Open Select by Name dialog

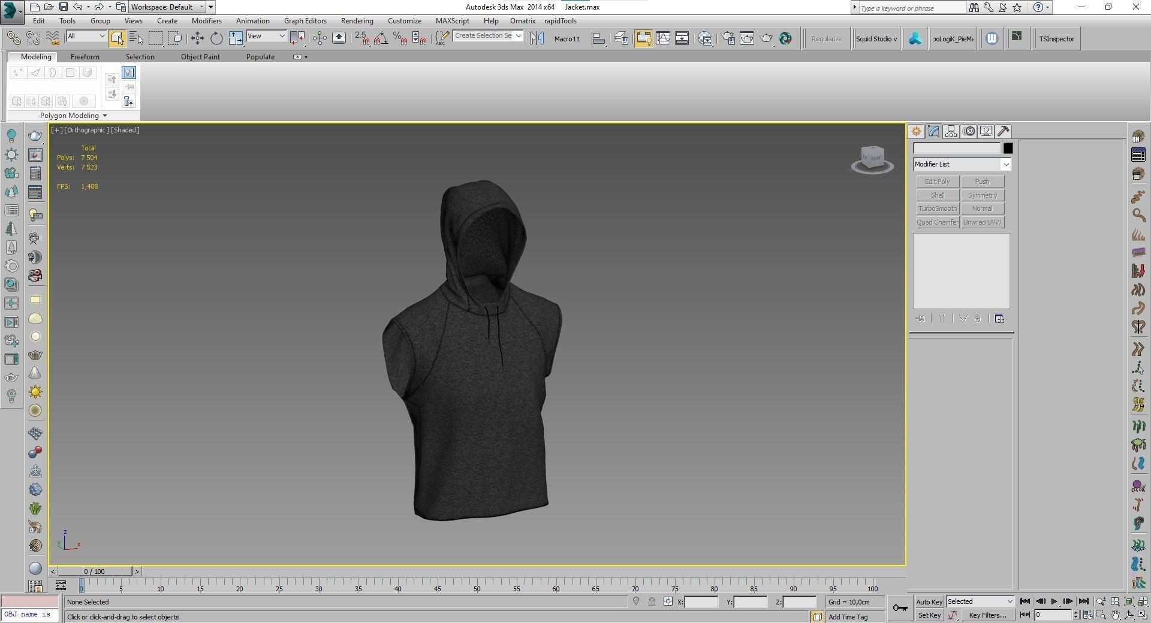point(137,39)
